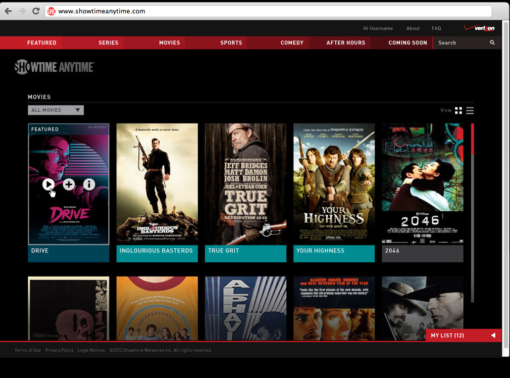Click the Verizon logo
The height and width of the screenshot is (378, 510).
click(x=479, y=28)
